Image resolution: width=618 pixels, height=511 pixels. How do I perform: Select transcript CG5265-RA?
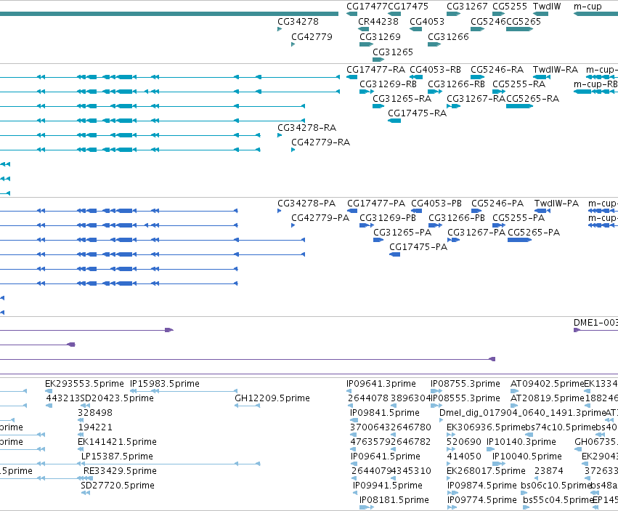coord(532,99)
